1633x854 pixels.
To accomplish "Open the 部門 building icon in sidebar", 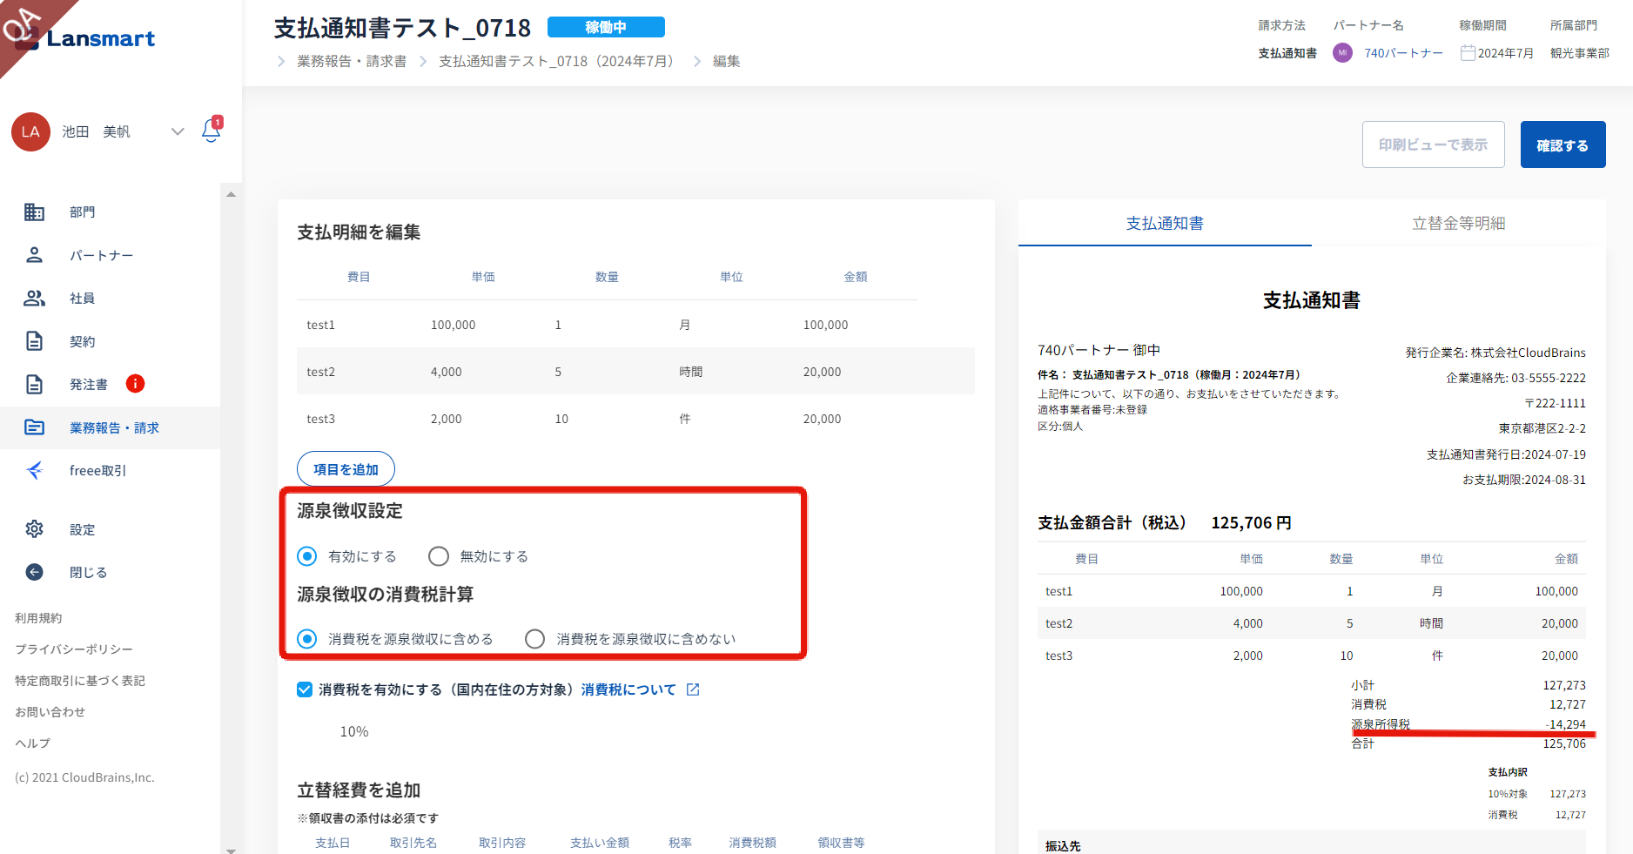I will coord(34,212).
